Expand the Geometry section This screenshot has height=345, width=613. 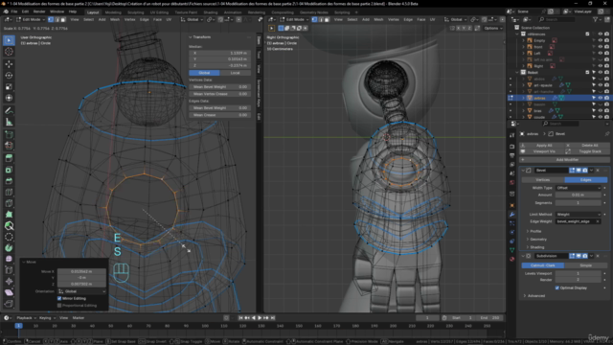pyautogui.click(x=537, y=240)
